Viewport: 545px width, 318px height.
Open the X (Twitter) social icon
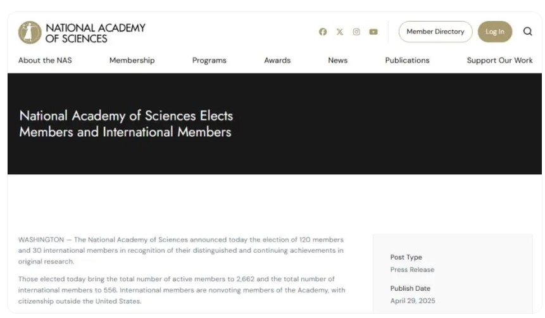coord(339,32)
